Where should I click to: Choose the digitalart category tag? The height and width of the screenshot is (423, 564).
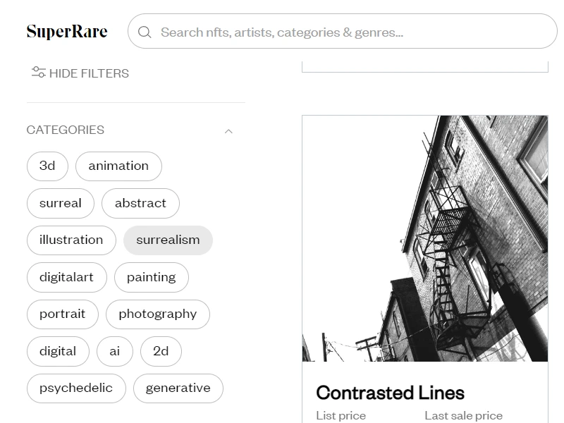pos(67,277)
